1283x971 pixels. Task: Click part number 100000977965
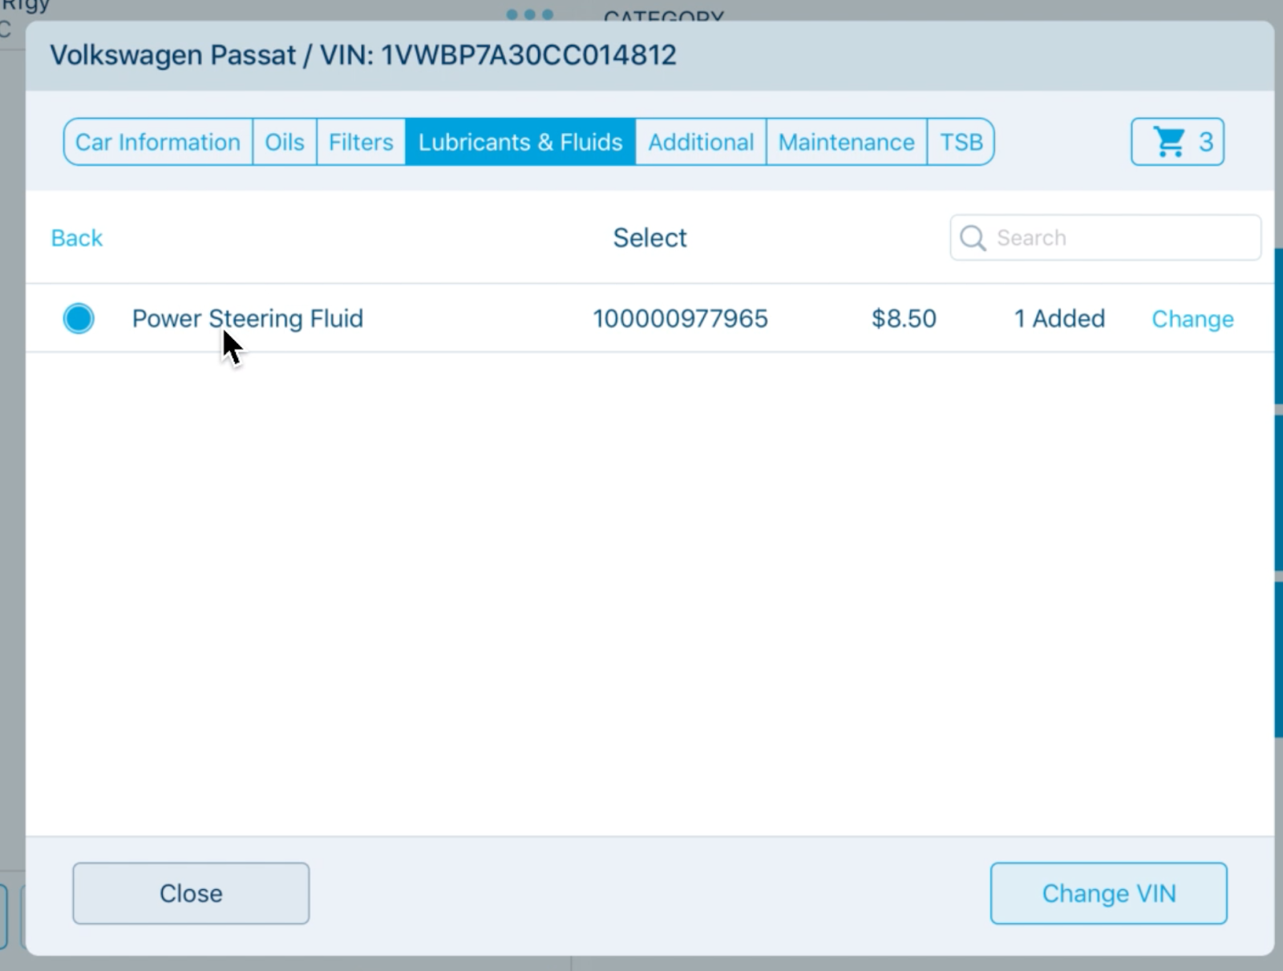click(x=680, y=318)
